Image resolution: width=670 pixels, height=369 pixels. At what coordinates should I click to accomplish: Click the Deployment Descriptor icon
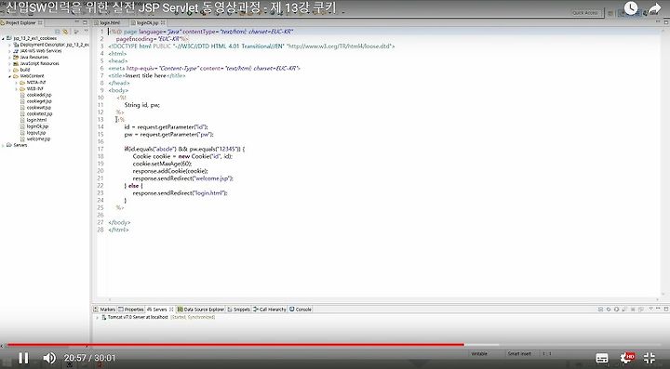pos(16,45)
